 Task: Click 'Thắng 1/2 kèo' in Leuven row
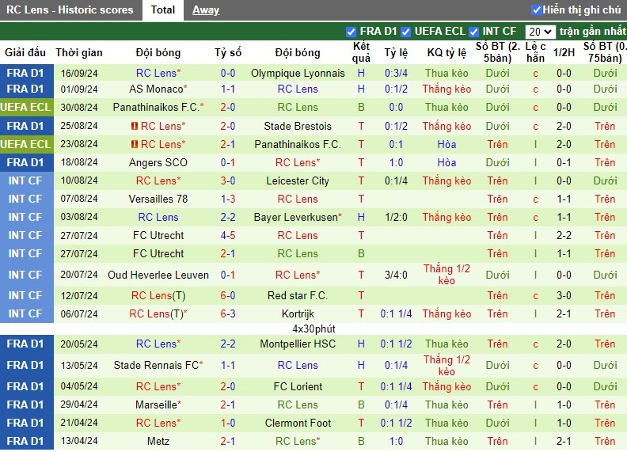[446, 275]
